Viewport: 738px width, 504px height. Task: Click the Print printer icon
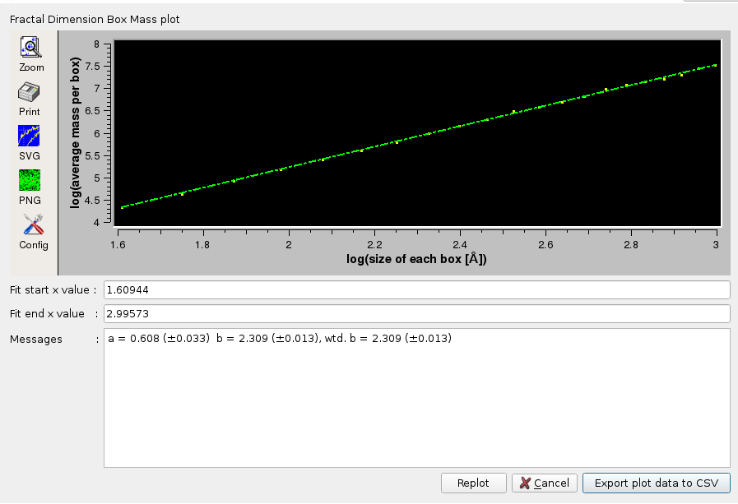point(30,92)
